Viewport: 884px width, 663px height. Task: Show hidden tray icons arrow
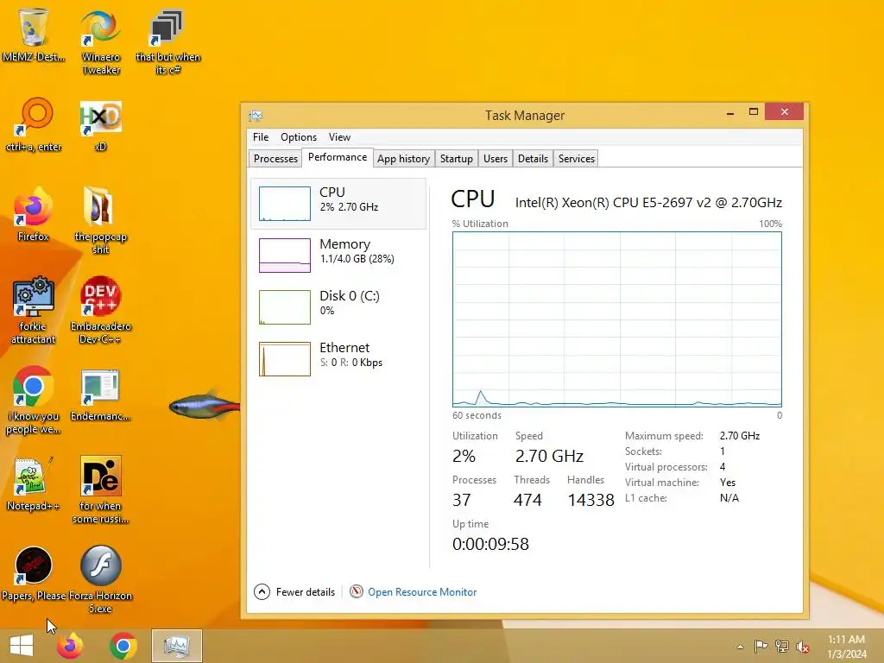point(740,647)
